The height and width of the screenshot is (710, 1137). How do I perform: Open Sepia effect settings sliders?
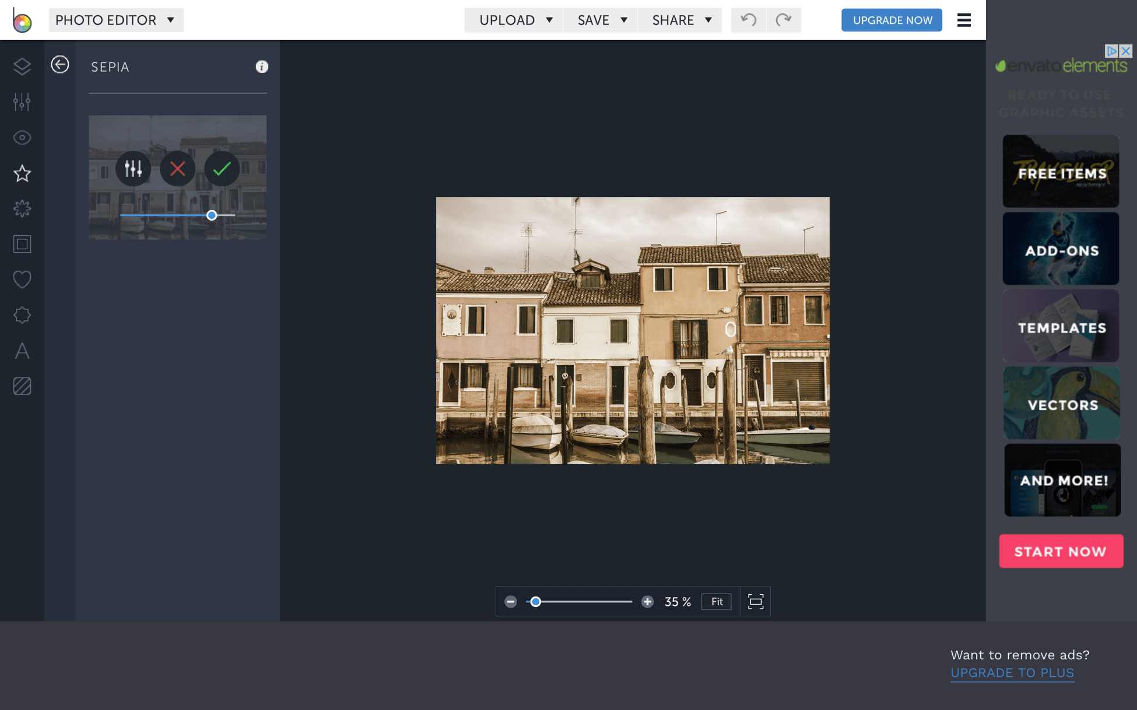click(x=133, y=169)
